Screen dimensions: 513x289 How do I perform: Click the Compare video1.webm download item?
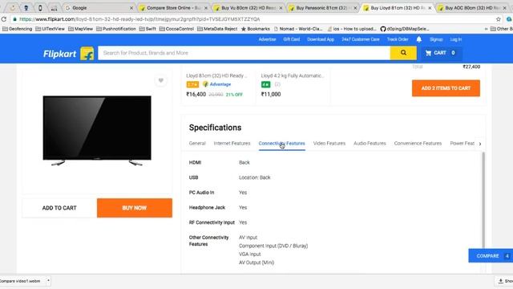tap(20, 281)
